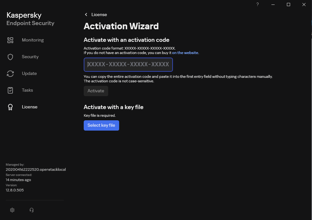Open support via the headset icon
Screen dimensions: 312x220
click(32, 210)
